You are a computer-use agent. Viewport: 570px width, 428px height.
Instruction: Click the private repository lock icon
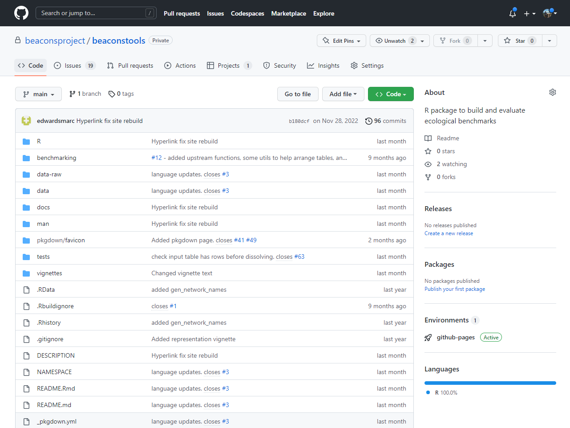(x=18, y=40)
